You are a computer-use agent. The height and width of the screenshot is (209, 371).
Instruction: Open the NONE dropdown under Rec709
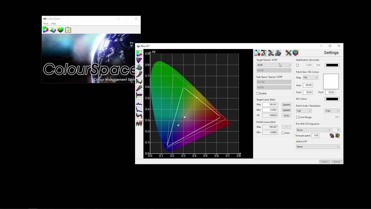coord(274,87)
